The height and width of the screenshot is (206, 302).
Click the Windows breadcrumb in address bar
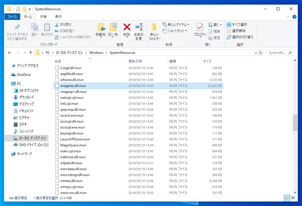point(96,53)
